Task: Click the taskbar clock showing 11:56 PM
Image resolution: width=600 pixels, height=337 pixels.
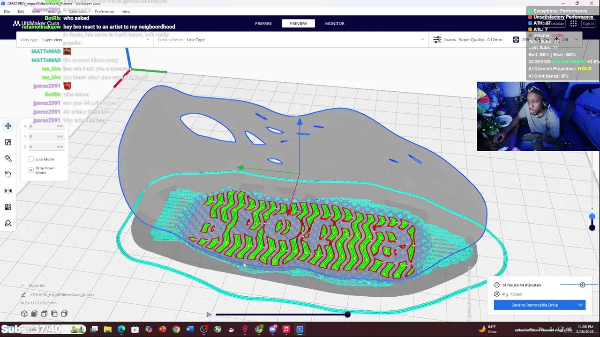Action: pyautogui.click(x=585, y=329)
